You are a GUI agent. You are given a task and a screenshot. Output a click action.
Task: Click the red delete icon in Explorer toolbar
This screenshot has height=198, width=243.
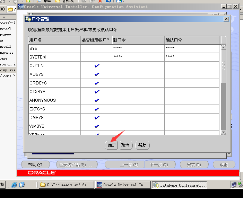(x=100, y=1)
